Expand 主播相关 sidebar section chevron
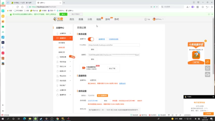The width and height of the screenshot is (215, 121). coord(70,33)
